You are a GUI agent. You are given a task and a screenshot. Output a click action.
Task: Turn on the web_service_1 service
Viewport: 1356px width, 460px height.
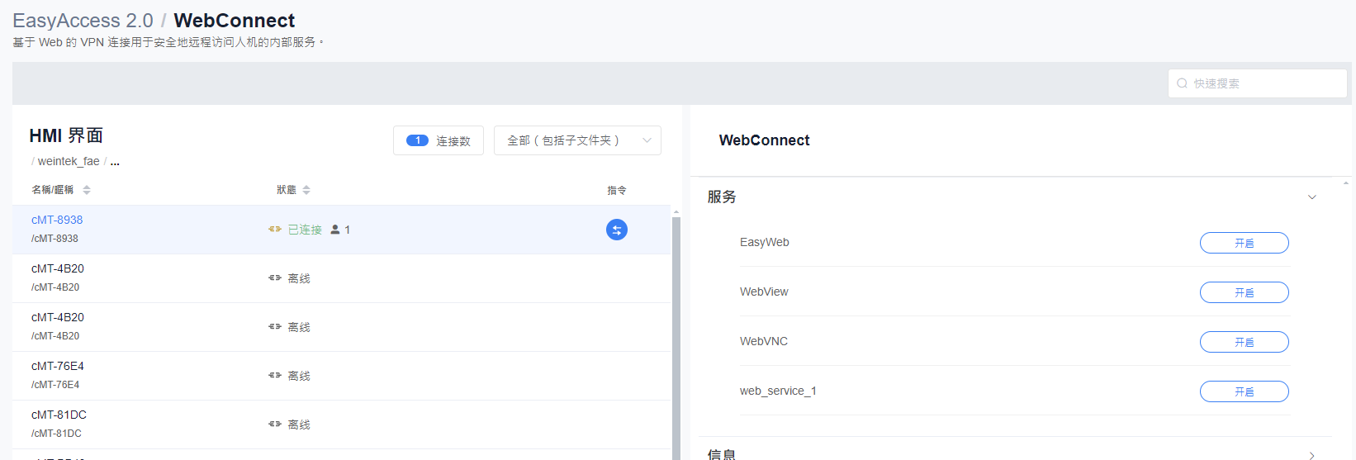(x=1244, y=391)
